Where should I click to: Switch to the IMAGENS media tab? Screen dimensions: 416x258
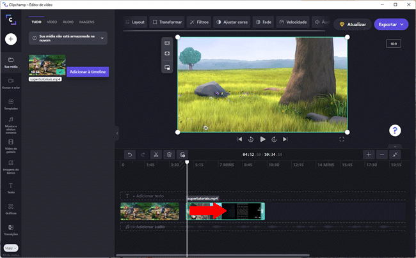(x=86, y=22)
